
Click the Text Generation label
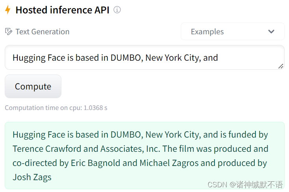pos(43,32)
